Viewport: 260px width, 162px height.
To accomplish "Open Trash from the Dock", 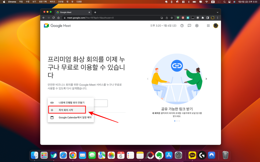I will click(x=225, y=155).
